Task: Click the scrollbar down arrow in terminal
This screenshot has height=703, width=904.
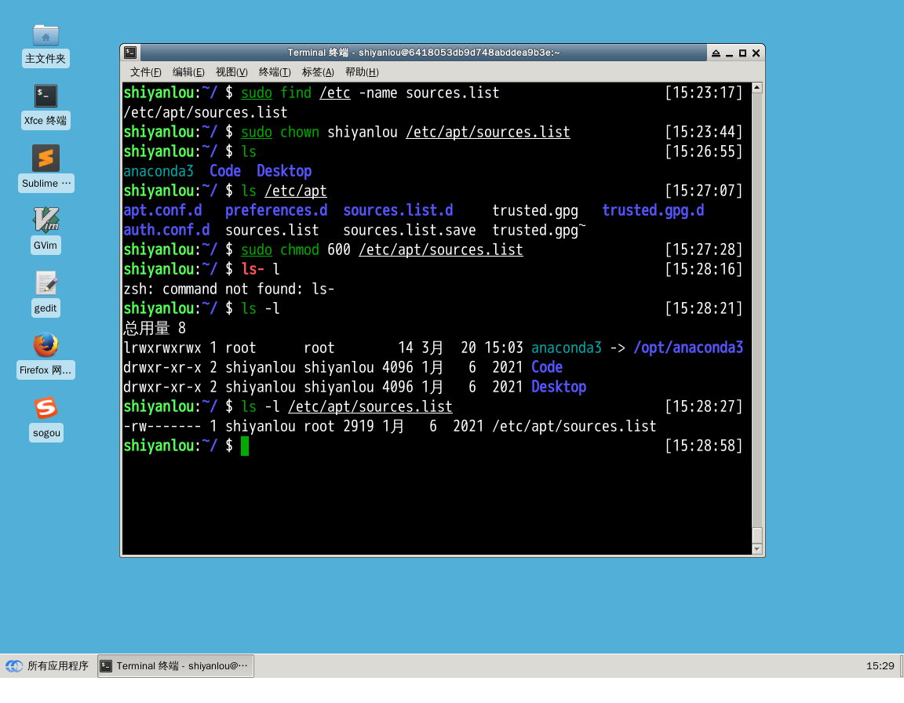Action: 756,550
